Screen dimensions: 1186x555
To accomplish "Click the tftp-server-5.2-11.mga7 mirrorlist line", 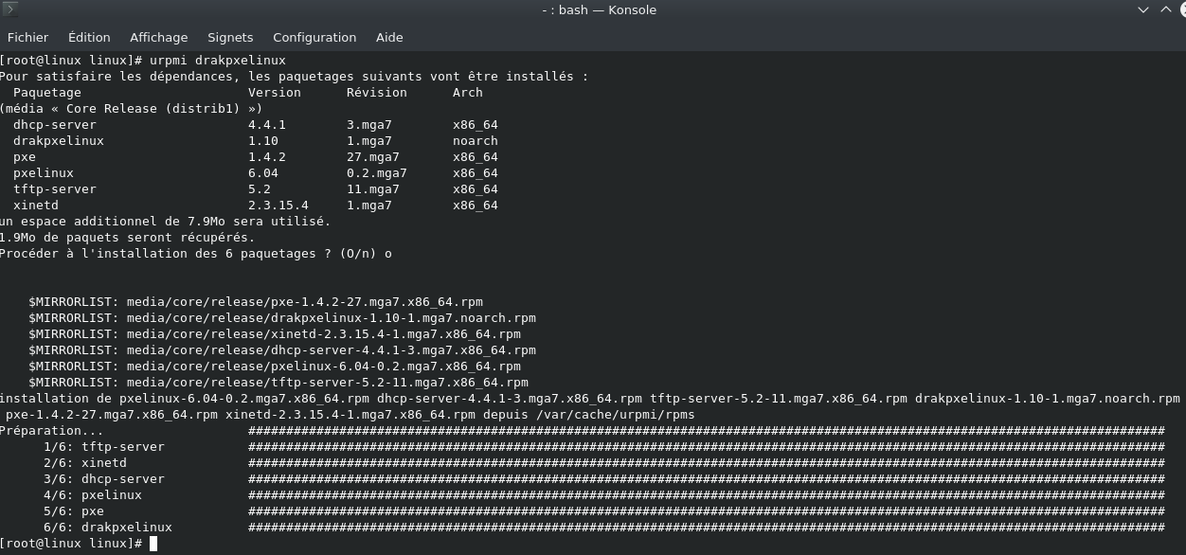I will (278, 382).
